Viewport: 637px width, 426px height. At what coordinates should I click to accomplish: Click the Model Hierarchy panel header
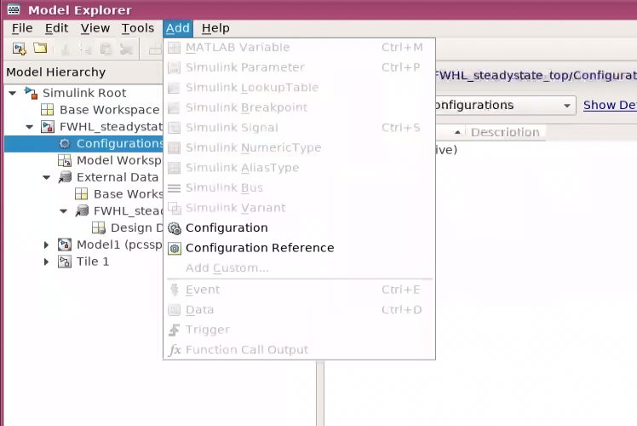pyautogui.click(x=55, y=72)
